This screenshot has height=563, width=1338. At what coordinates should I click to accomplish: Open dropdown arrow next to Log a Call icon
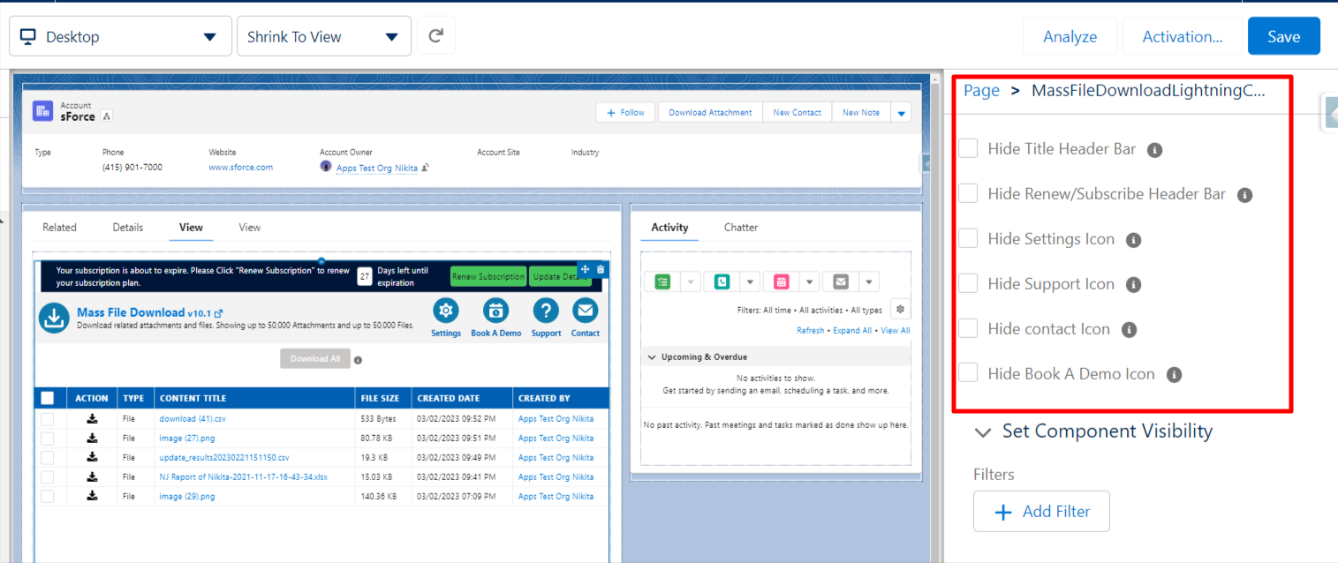pyautogui.click(x=750, y=281)
